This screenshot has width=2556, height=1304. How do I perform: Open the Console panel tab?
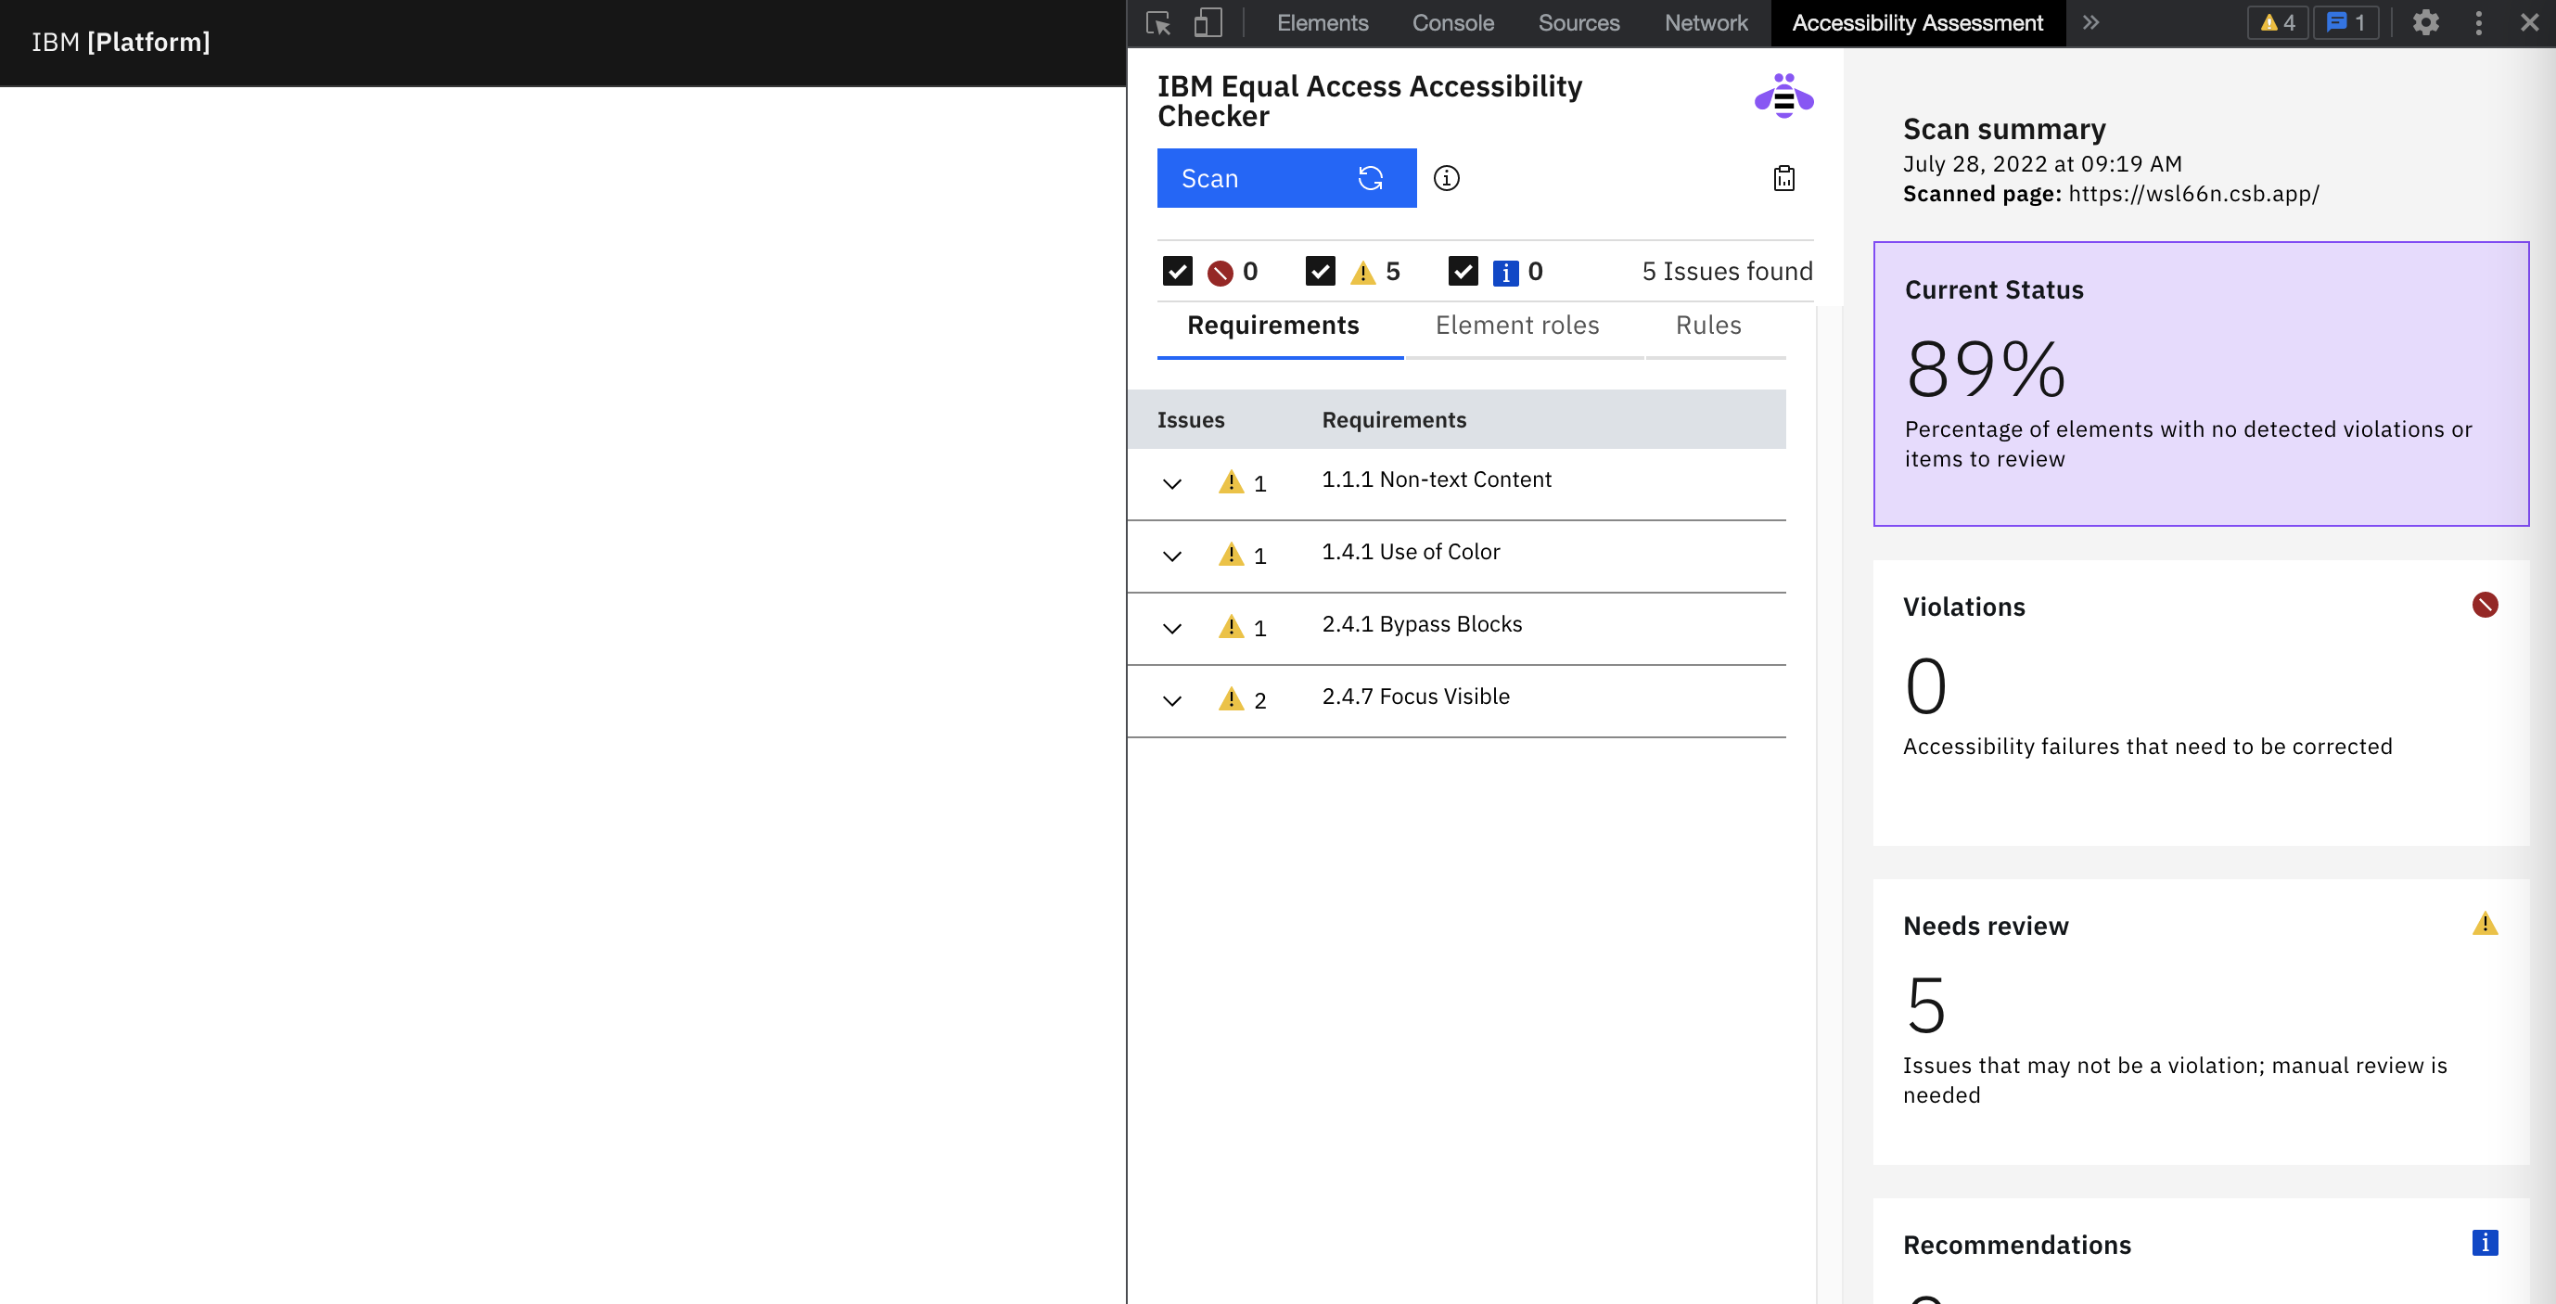[x=1451, y=23]
